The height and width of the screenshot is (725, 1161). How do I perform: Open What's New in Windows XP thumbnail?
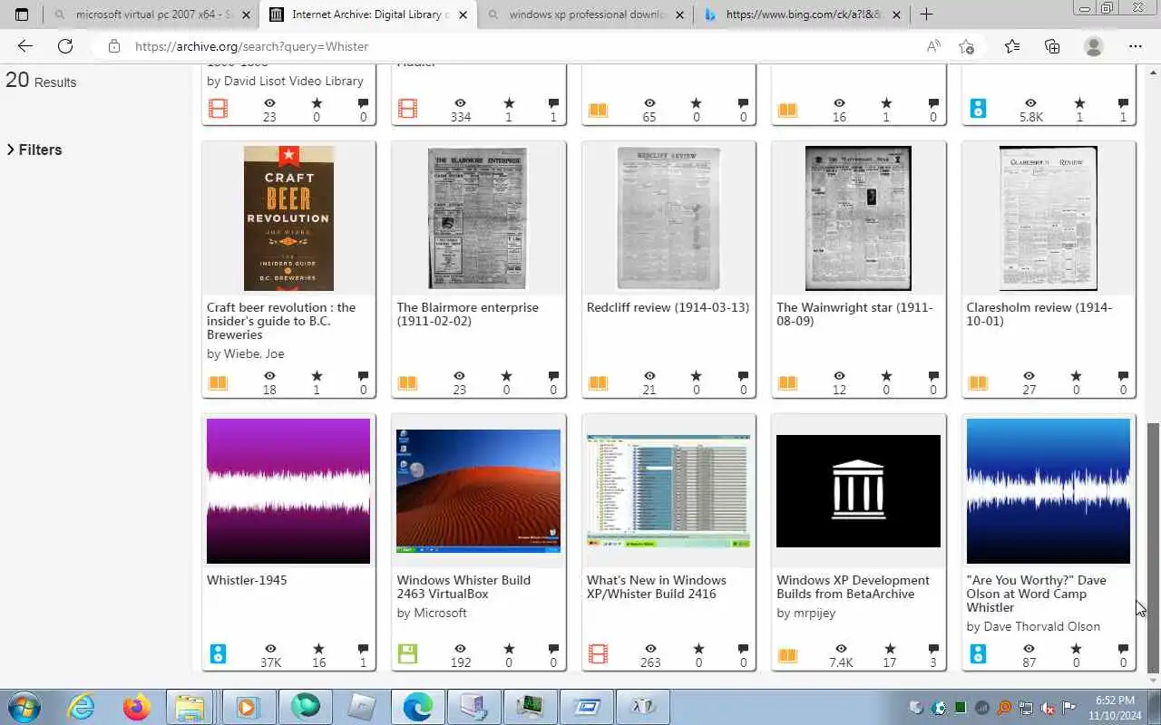[668, 491]
